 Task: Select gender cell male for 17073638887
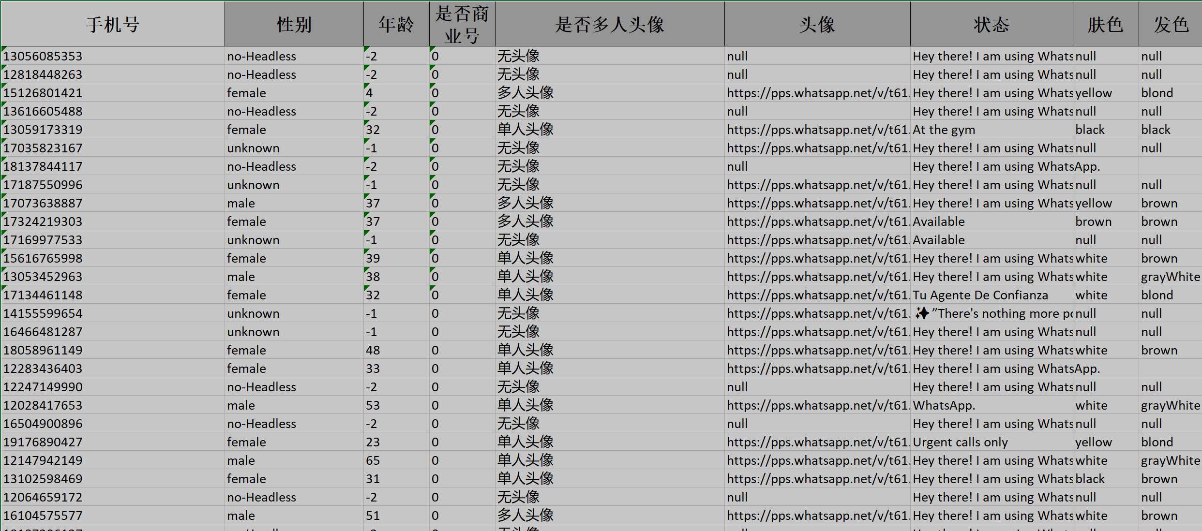pyautogui.click(x=294, y=203)
